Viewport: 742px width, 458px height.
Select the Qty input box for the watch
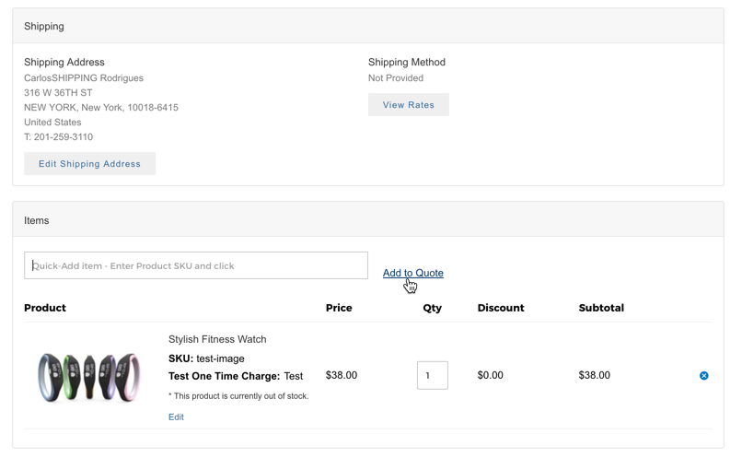tap(432, 375)
